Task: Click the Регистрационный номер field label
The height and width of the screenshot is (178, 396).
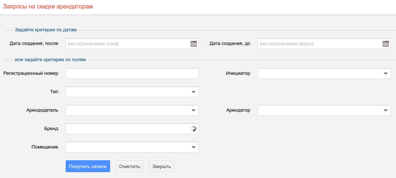Action: (x=31, y=73)
